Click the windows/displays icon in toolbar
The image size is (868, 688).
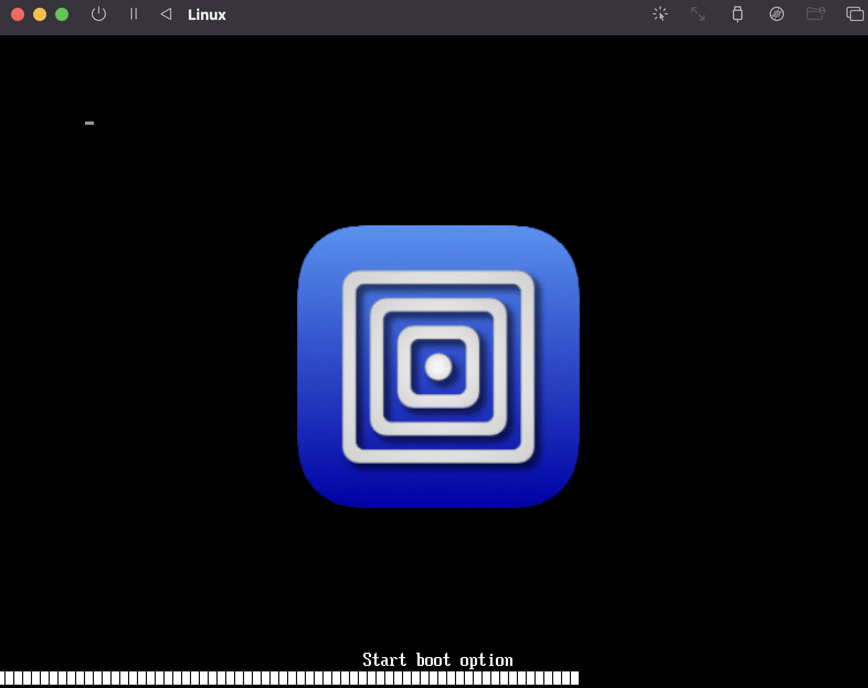point(855,14)
